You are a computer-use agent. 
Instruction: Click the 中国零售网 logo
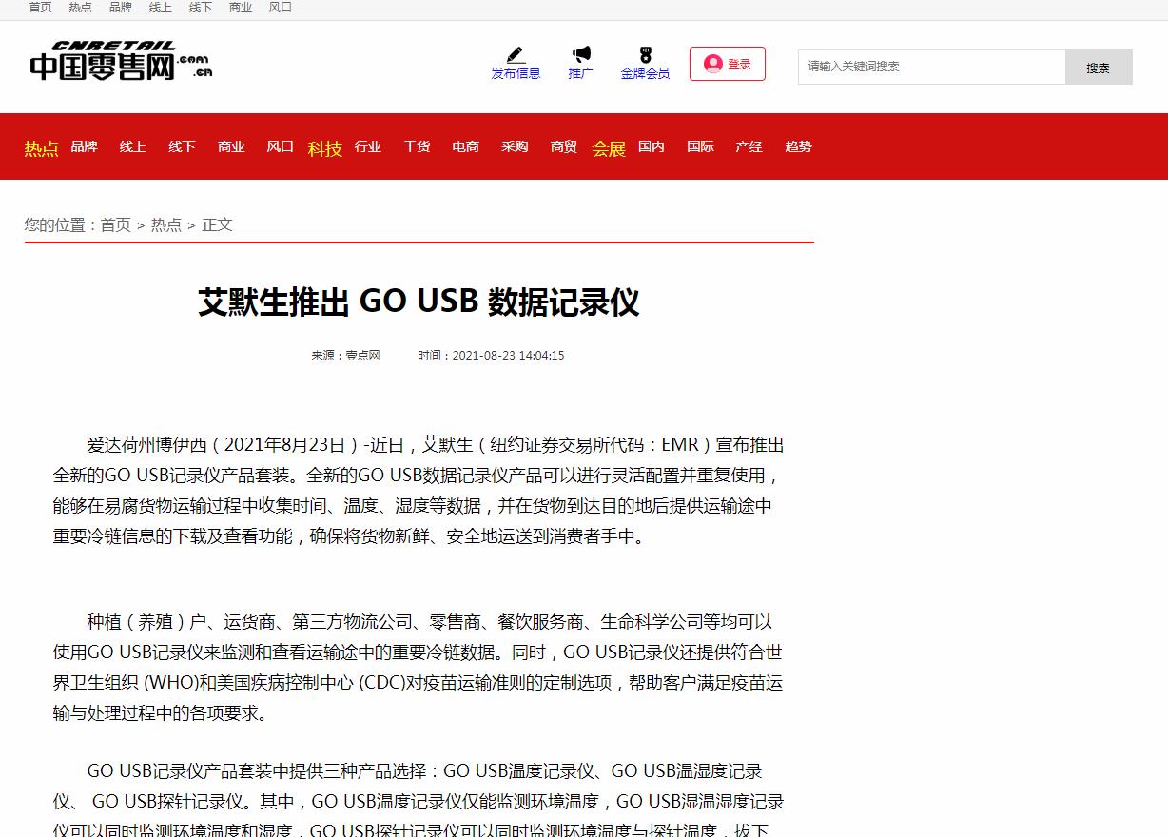tap(120, 61)
